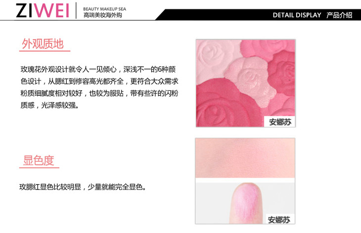Click the rose texture description paragraph
Viewport: 361px width, 233px height.
(x=99, y=87)
